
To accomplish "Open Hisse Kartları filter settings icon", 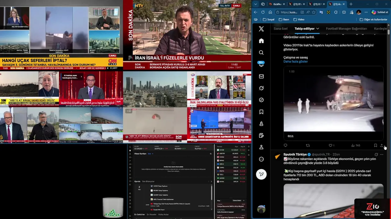I will click(211, 154).
